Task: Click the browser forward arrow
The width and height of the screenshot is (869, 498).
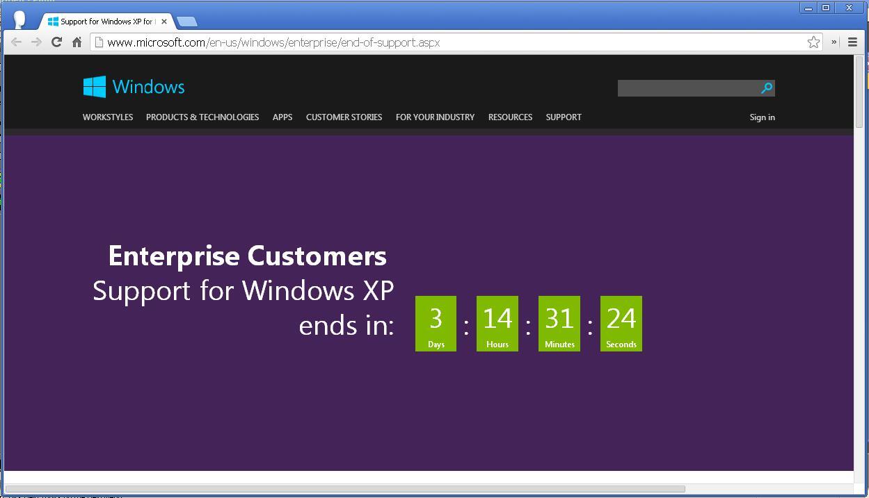Action: coord(36,42)
